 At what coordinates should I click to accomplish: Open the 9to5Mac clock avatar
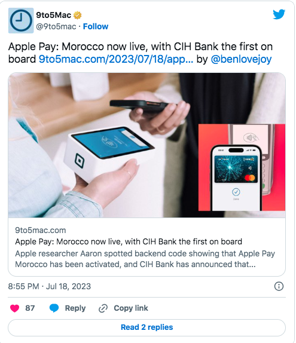pyautogui.click(x=21, y=20)
